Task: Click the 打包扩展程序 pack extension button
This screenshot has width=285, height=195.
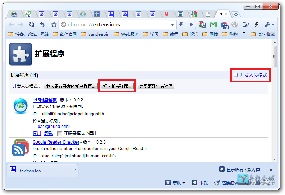Action: click(117, 86)
